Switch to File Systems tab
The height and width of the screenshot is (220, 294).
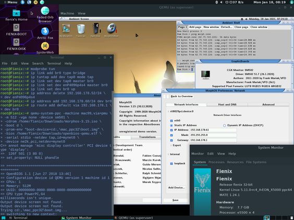tap(256, 162)
